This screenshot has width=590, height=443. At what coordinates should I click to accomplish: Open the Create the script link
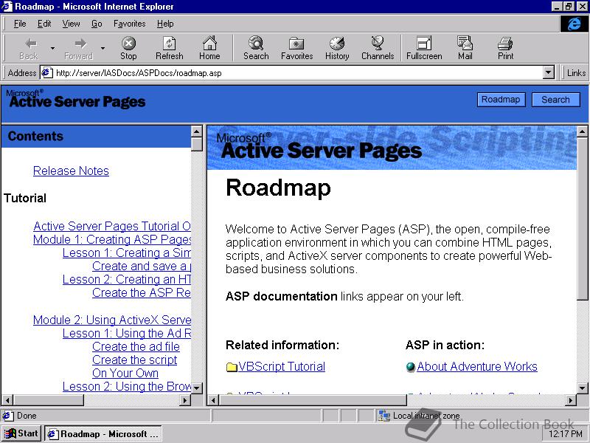click(135, 360)
